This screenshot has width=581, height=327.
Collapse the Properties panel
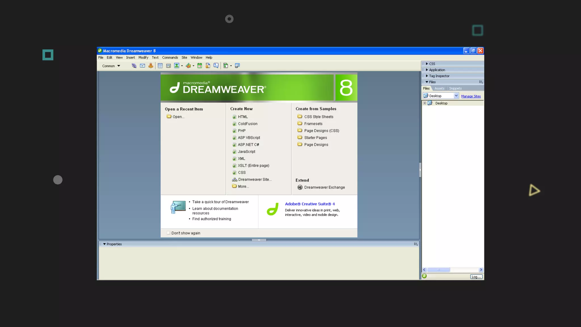click(x=104, y=244)
